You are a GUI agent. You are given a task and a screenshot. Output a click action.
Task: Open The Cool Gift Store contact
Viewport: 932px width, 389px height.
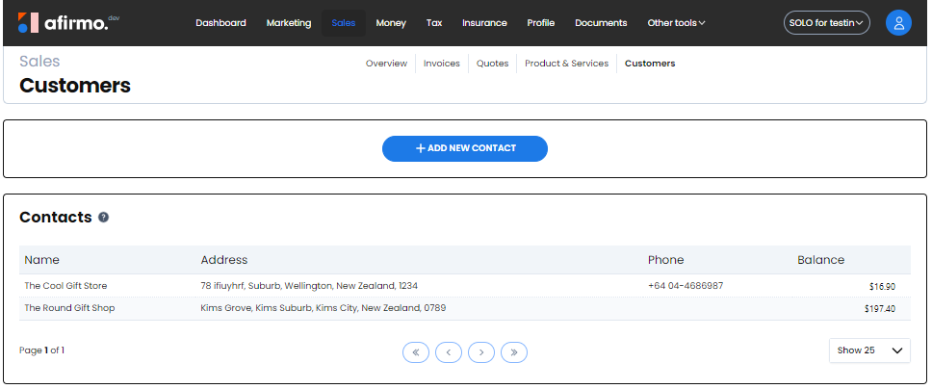click(x=65, y=286)
